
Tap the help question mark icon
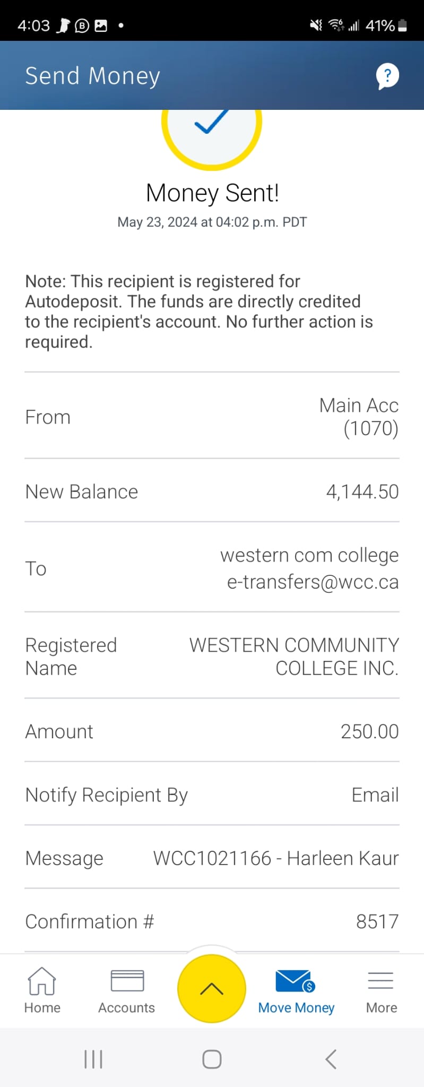(387, 76)
